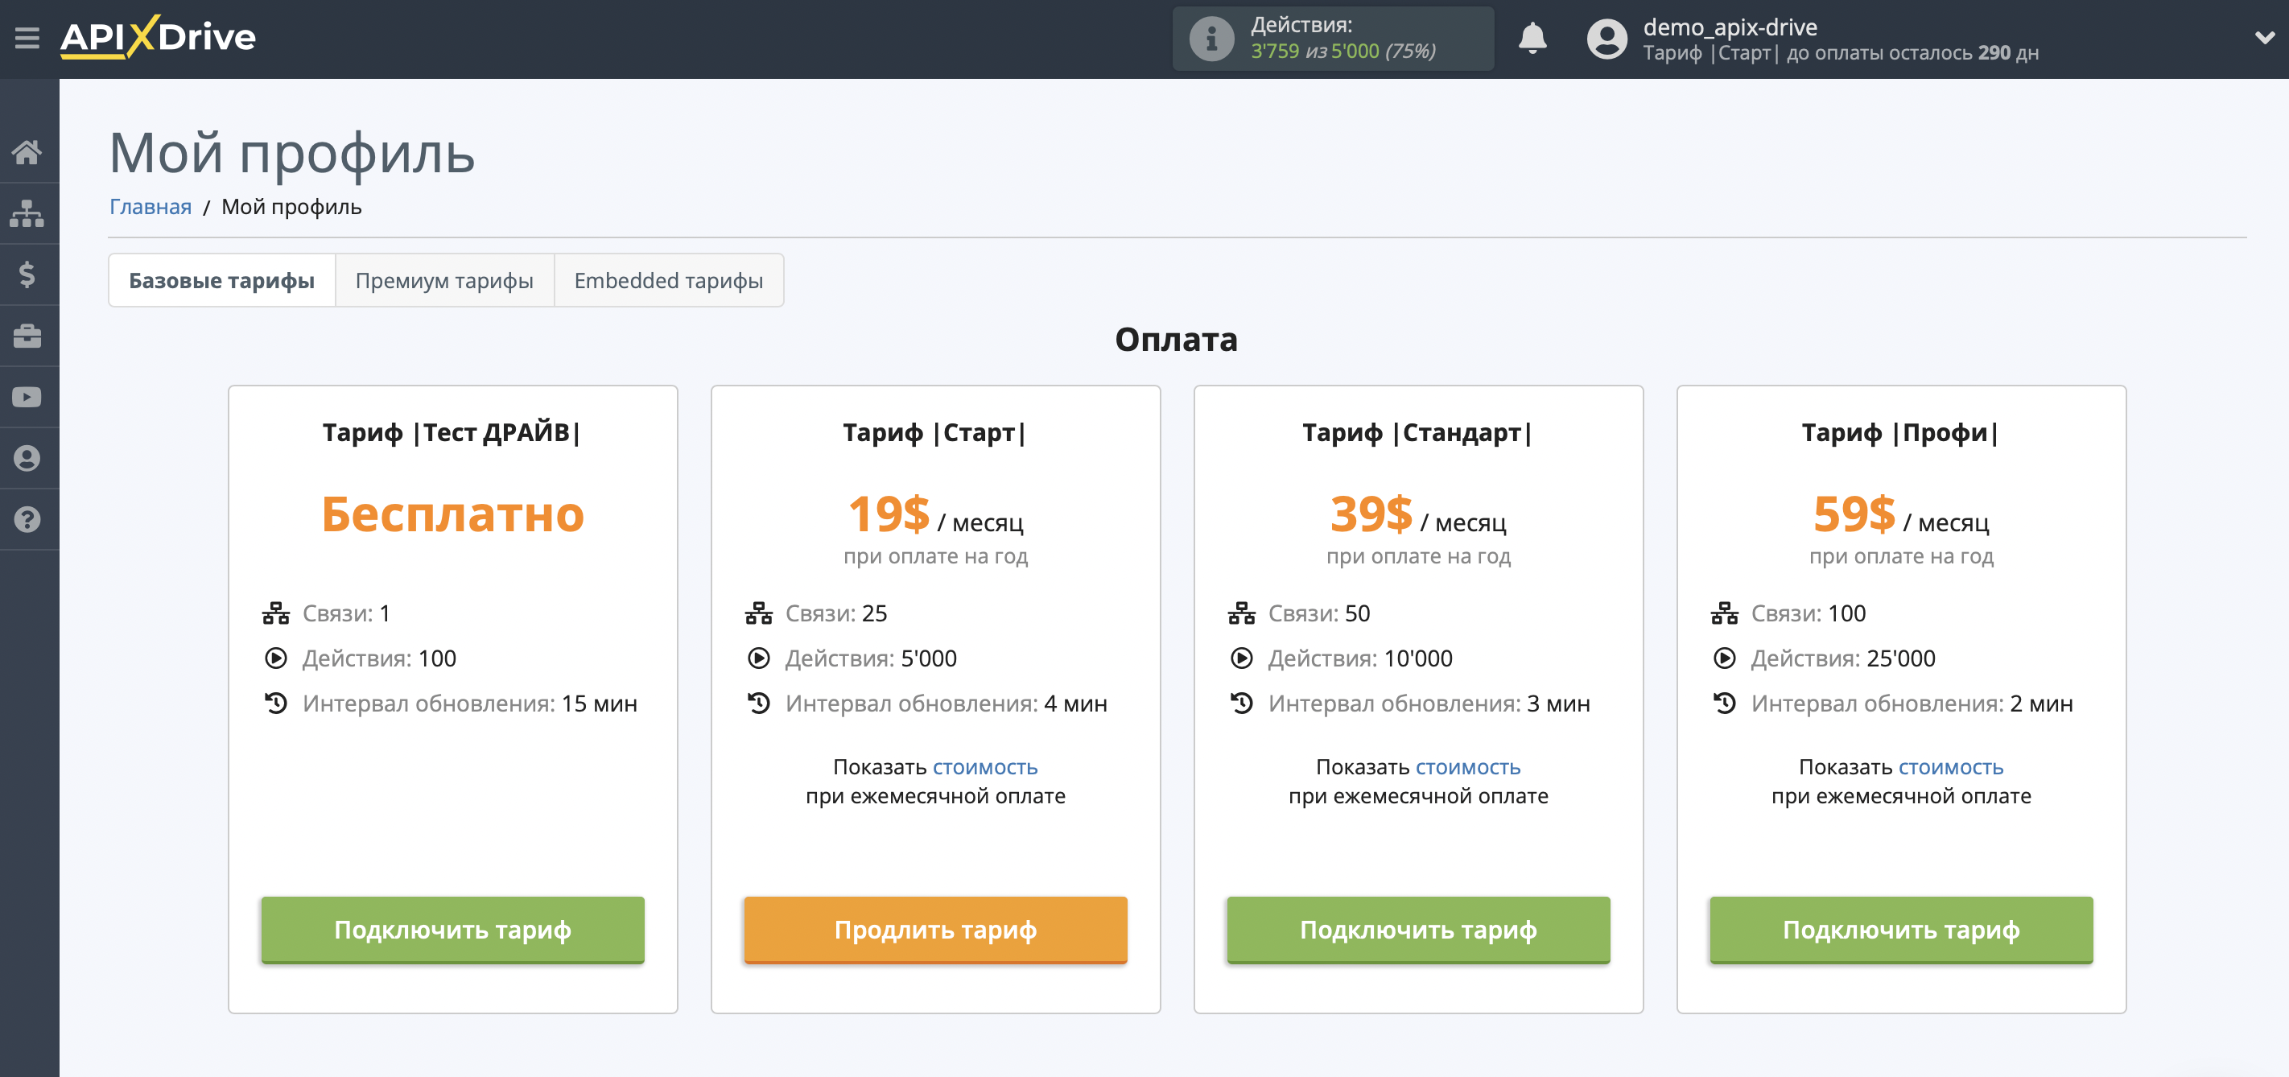Click the actions play icon in Стандарт card
The width and height of the screenshot is (2289, 1077).
click(1241, 658)
